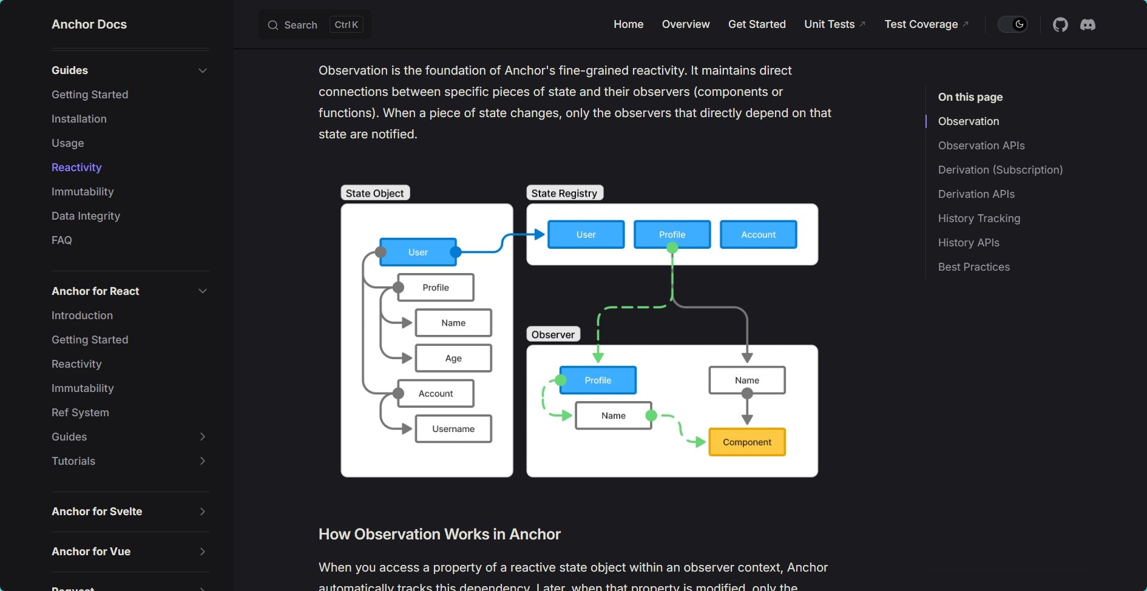Click the yellow Component box in diagram
The width and height of the screenshot is (1147, 591).
point(747,442)
